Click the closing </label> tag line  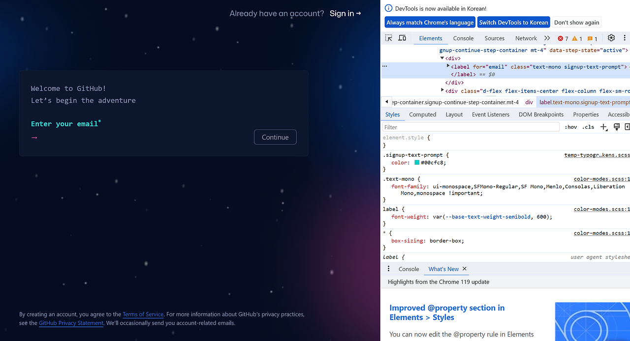464,74
